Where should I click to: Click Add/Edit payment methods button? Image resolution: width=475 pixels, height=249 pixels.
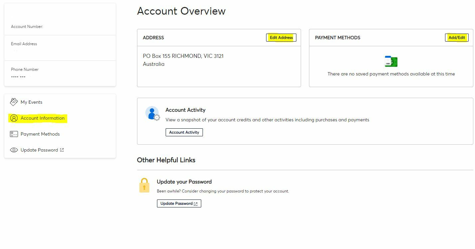[x=457, y=38]
